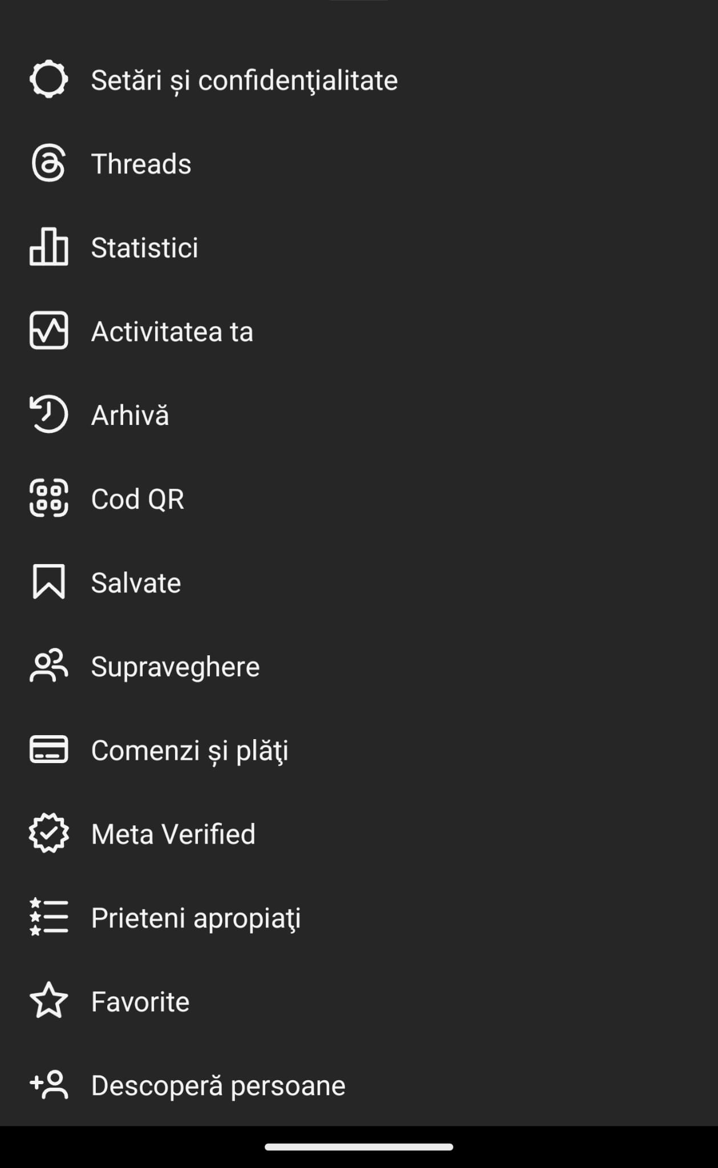Screen dimensions: 718x1168
Task: Tap the Statistici bar chart icon
Action: click(x=48, y=247)
